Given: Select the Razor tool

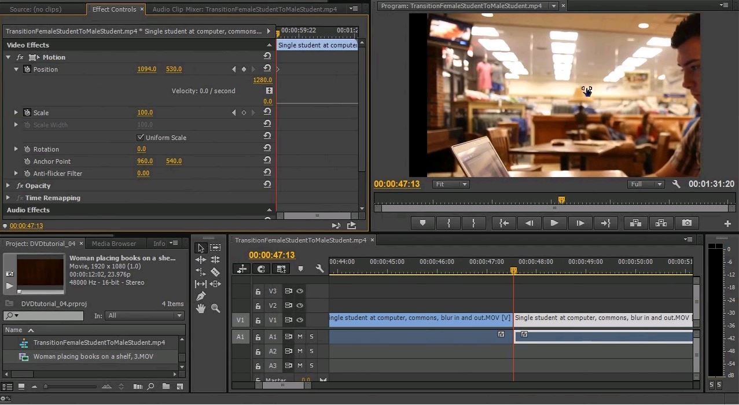Looking at the screenshot, I should (x=215, y=272).
